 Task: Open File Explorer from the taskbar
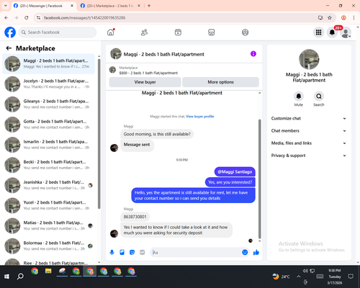[x=48, y=271]
